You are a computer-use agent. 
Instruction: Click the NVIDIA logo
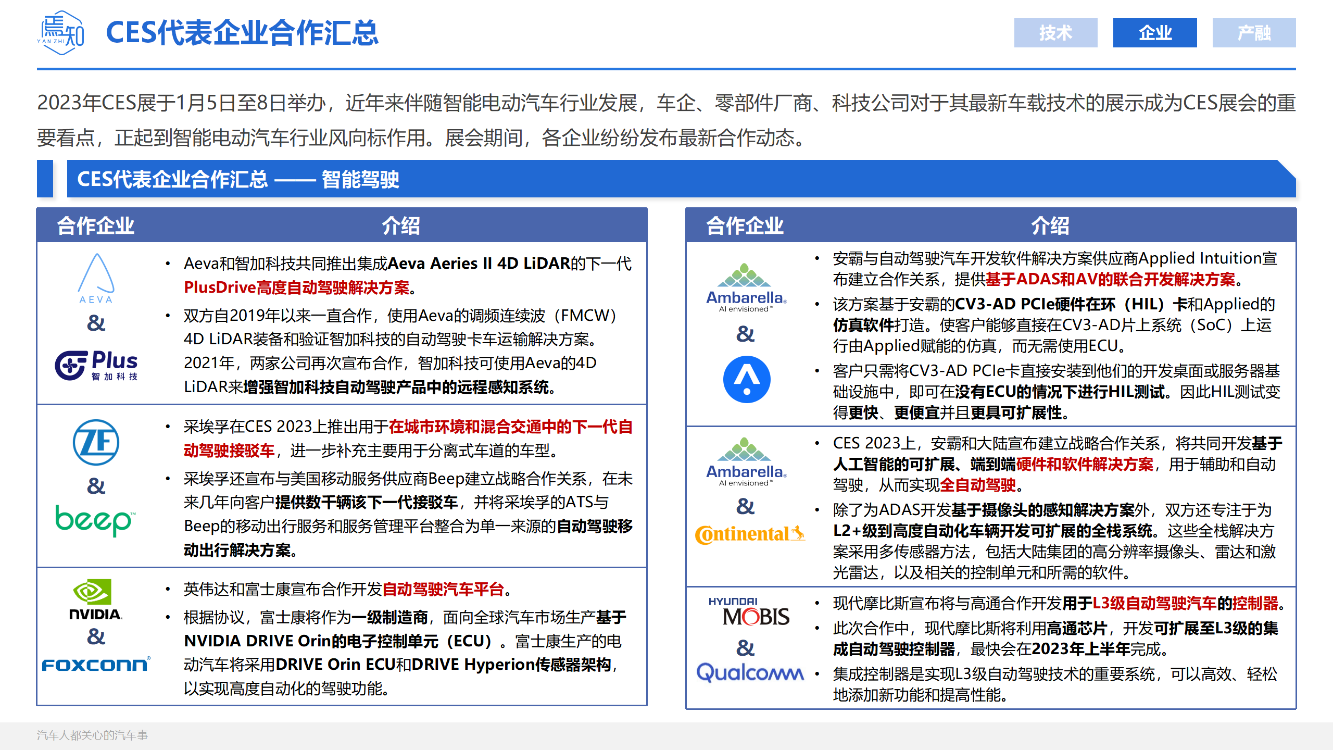click(x=96, y=599)
